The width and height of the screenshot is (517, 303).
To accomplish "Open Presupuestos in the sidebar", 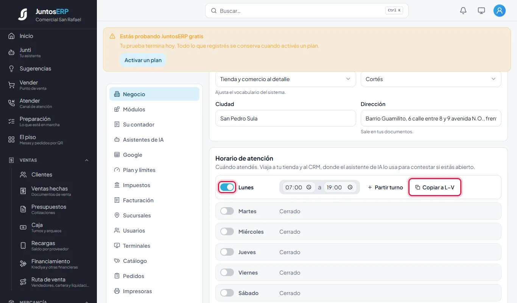I will coord(55,209).
